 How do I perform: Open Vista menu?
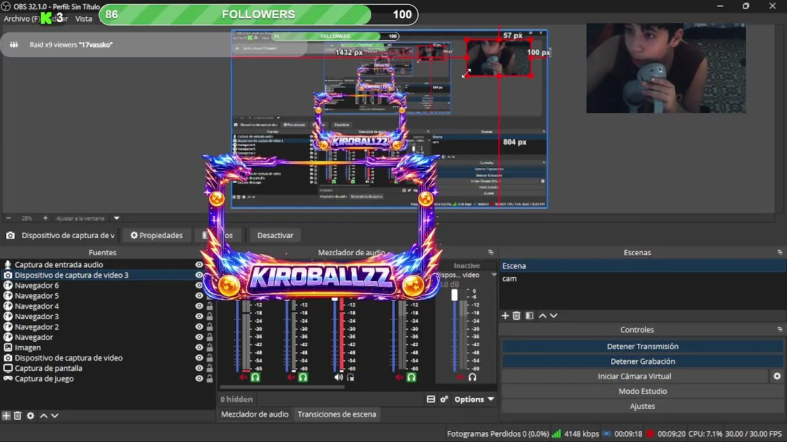click(x=84, y=18)
